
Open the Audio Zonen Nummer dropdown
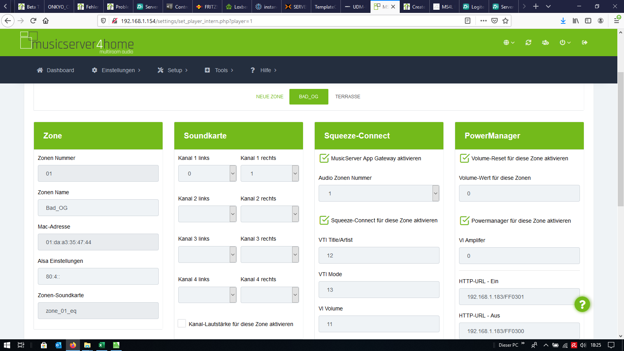[x=379, y=193]
